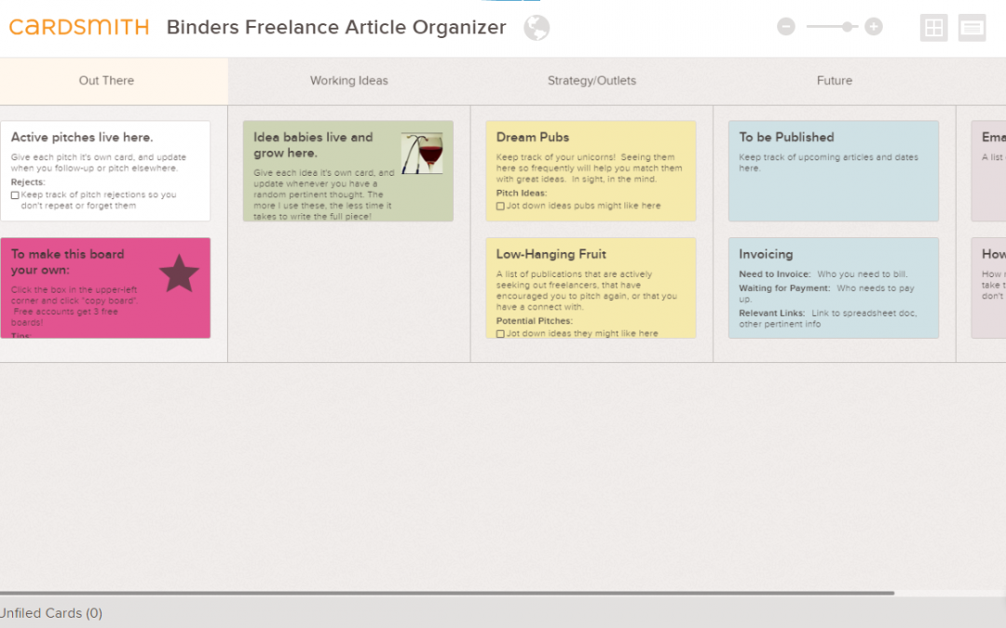Screen dimensions: 1006x628
Task: Open the Invoicing card
Action: coord(834,287)
